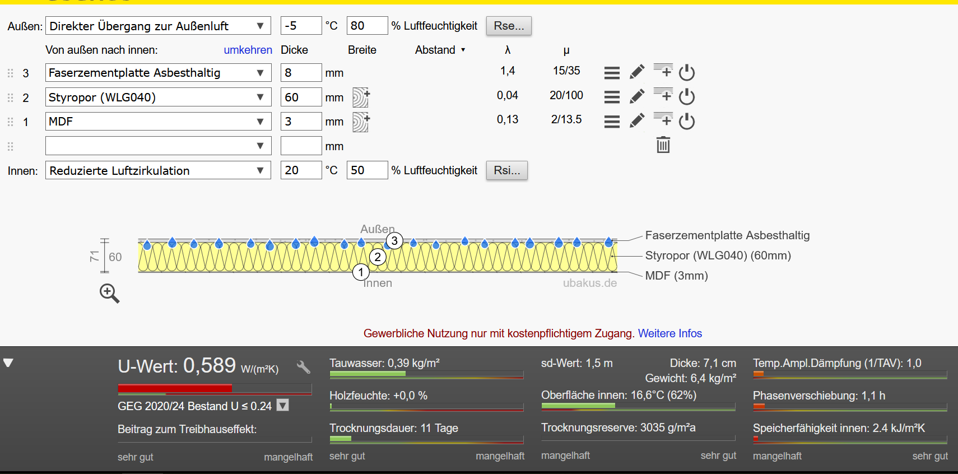The height and width of the screenshot is (474, 958).
Task: Click the Rse... button
Action: pos(509,26)
